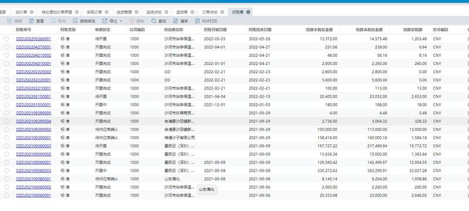Click the tax cell 13,000.00
The height and width of the screenshot is (211, 469).
tap(418, 129)
